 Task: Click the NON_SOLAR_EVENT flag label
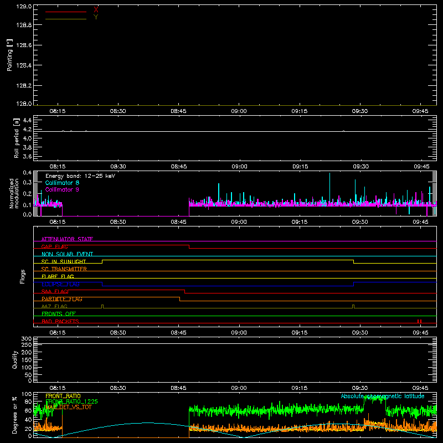click(x=67, y=254)
